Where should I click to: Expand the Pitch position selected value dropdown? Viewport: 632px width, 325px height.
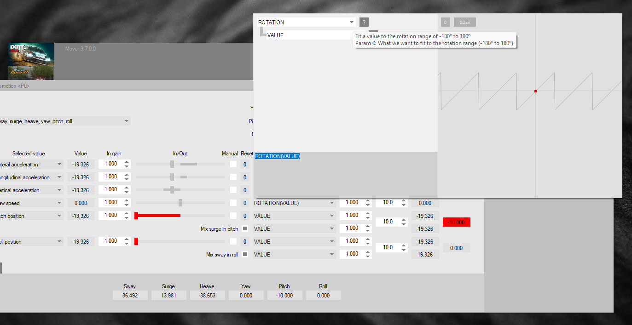(59, 216)
